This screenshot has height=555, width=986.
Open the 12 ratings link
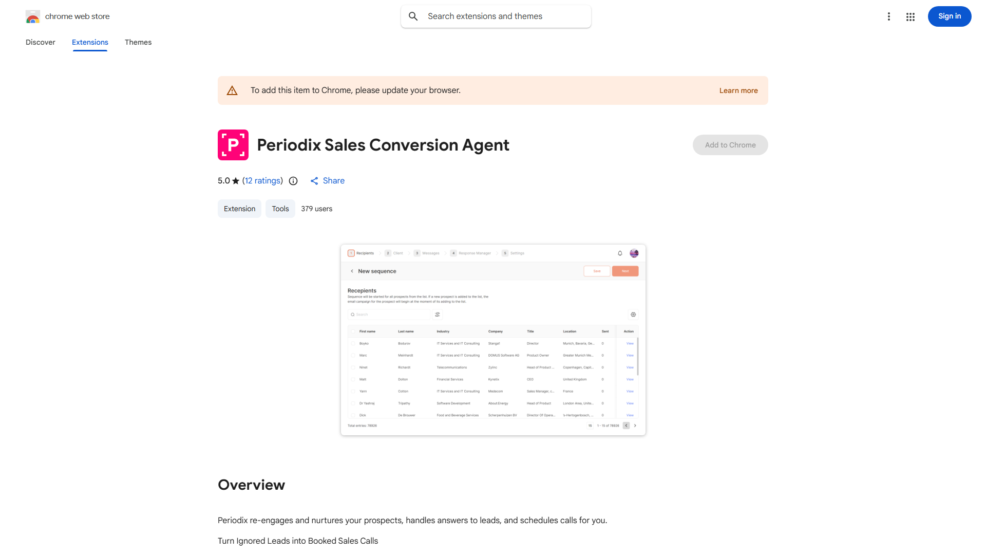click(x=262, y=181)
